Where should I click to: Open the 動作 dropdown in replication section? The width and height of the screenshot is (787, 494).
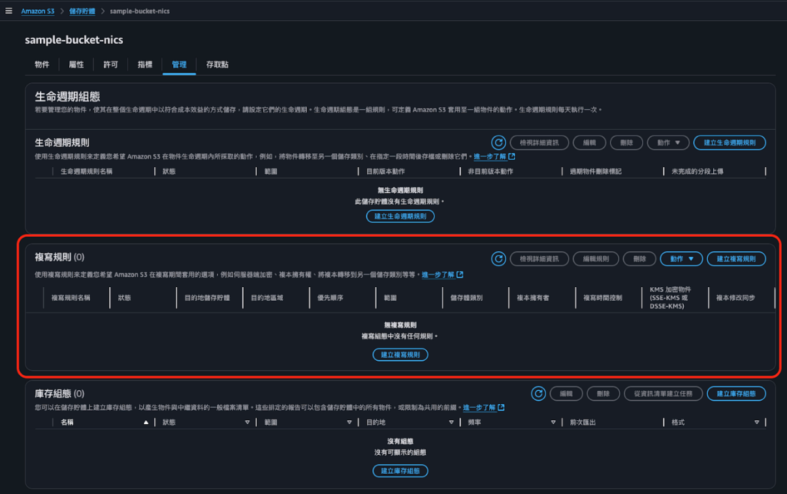[681, 258]
